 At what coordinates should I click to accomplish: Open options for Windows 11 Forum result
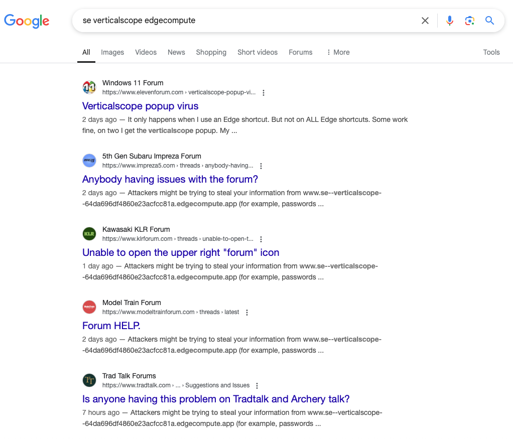pos(264,93)
